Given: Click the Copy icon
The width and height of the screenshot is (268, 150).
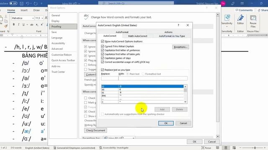Looking at the screenshot, I should click(x=6, y=21).
